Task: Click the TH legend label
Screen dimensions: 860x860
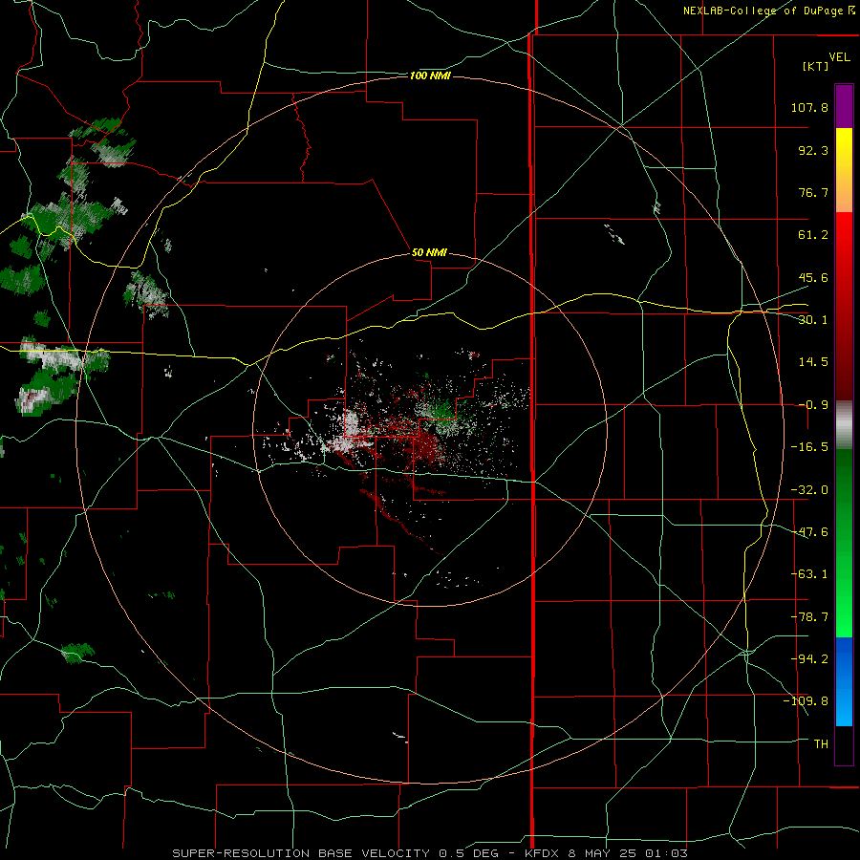Action: pyautogui.click(x=821, y=744)
